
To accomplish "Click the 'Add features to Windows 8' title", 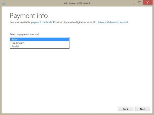I will 77,3.
